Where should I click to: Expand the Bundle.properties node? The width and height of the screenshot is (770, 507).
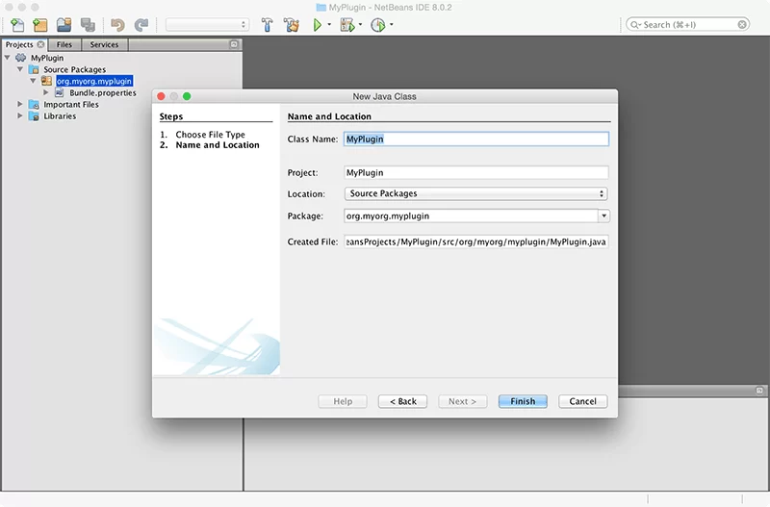(45, 92)
